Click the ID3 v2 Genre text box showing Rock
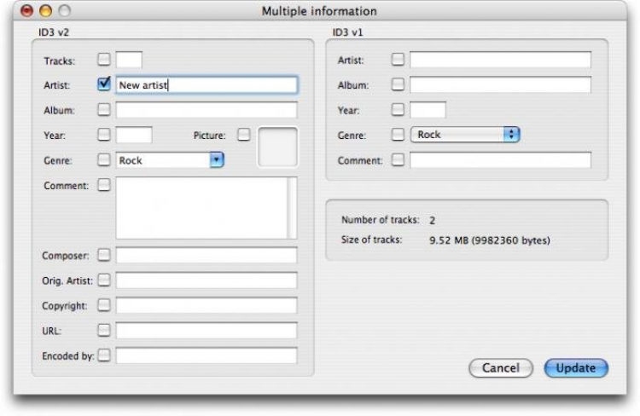640x416 pixels. (x=163, y=160)
